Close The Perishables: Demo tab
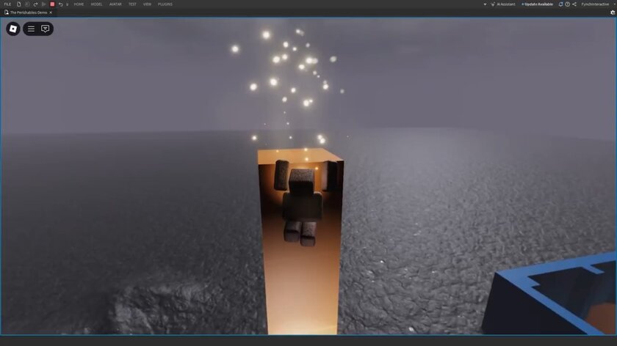The width and height of the screenshot is (617, 346). (51, 12)
